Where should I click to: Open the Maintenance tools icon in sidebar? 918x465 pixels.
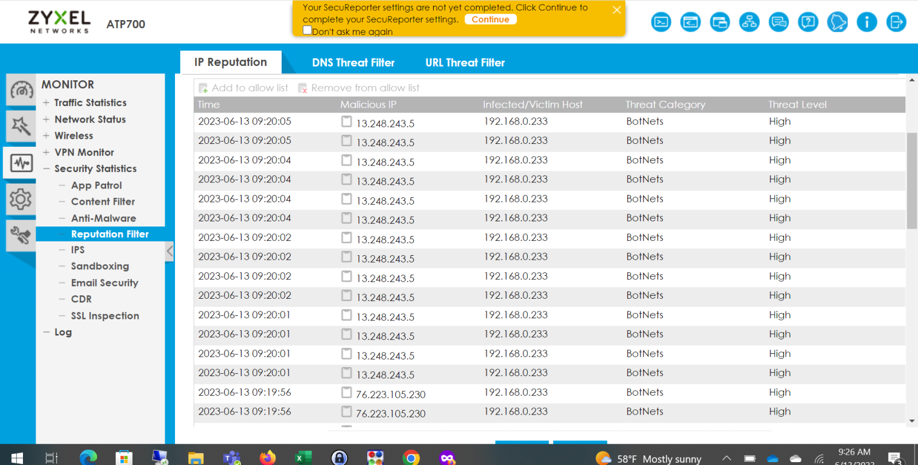point(21,236)
